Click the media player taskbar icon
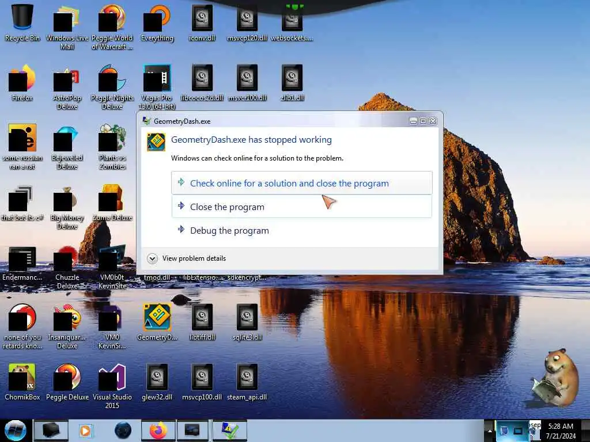Screen dimensions: 590x442 (x=85, y=430)
